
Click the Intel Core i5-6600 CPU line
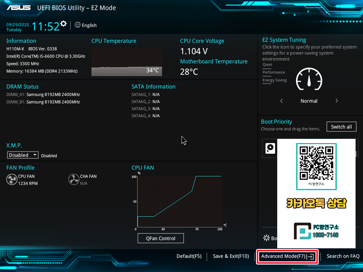tap(46, 56)
